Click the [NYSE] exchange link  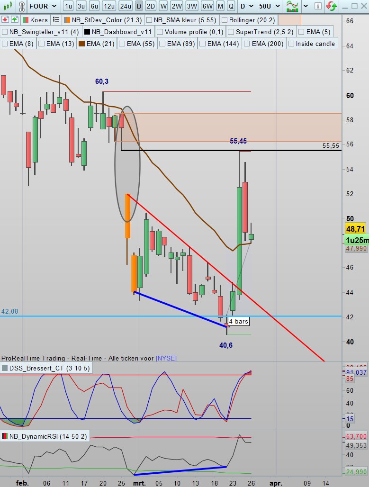pos(166,358)
